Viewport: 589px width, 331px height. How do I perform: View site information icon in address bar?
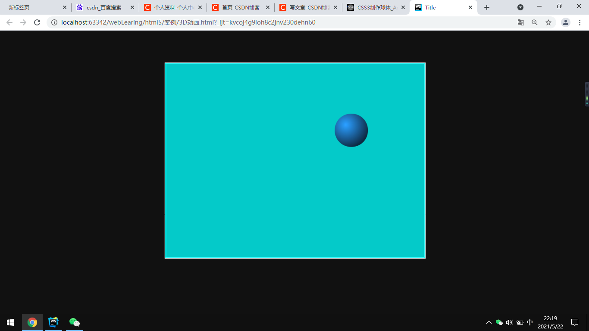pos(54,22)
